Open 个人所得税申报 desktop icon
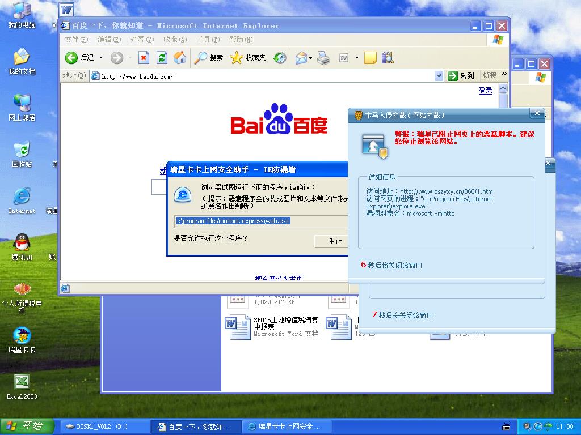Screen dimensions: 581x435 pyautogui.click(x=22, y=298)
